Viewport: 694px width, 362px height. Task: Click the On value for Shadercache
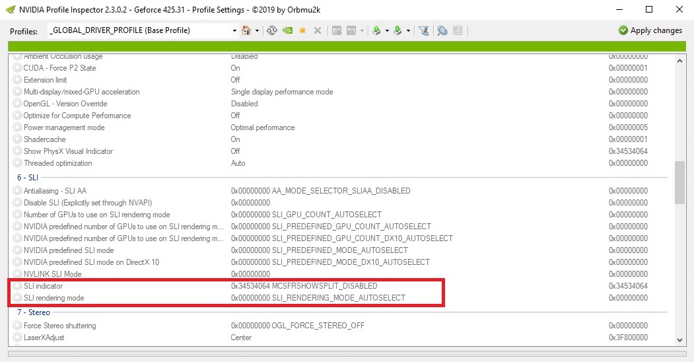pos(235,139)
